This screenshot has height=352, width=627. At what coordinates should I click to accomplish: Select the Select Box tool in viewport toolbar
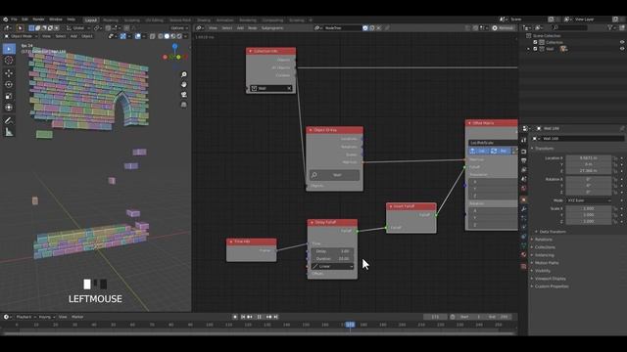pyautogui.click(x=9, y=49)
